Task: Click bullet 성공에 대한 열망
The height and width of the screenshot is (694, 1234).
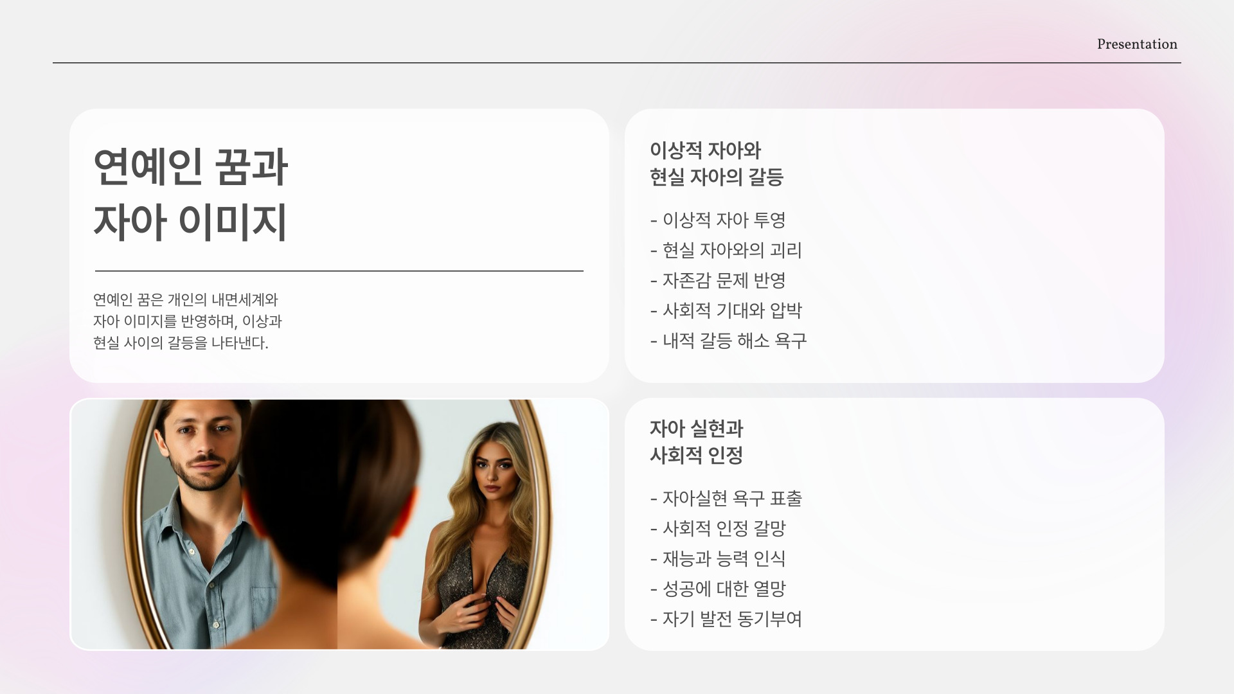Action: click(x=718, y=589)
